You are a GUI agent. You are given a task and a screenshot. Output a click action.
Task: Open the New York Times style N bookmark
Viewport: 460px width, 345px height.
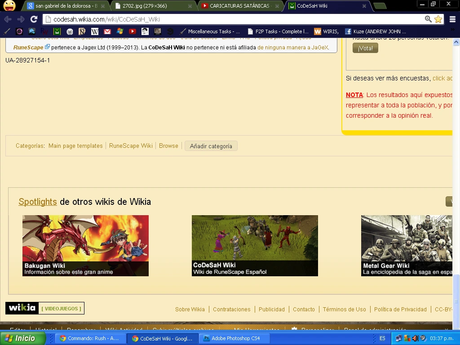click(x=82, y=31)
